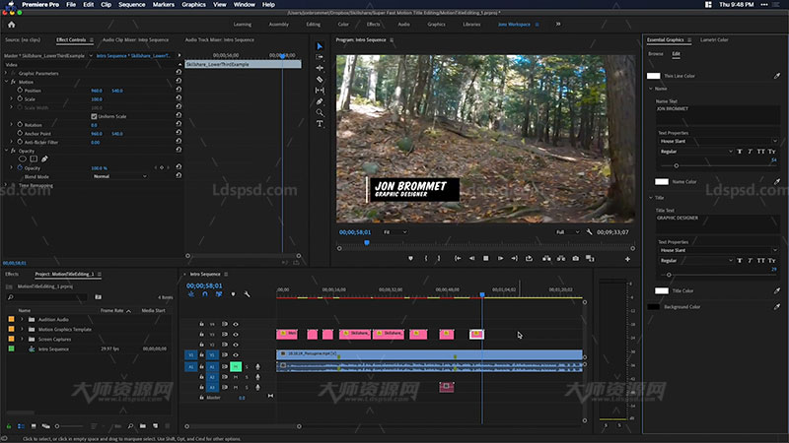This screenshot has height=443, width=789.
Task: Open workspace overflow chevron
Action: (x=558, y=24)
